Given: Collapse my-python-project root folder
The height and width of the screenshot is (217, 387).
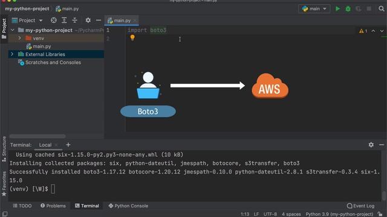Looking at the screenshot, I should click(x=13, y=30).
